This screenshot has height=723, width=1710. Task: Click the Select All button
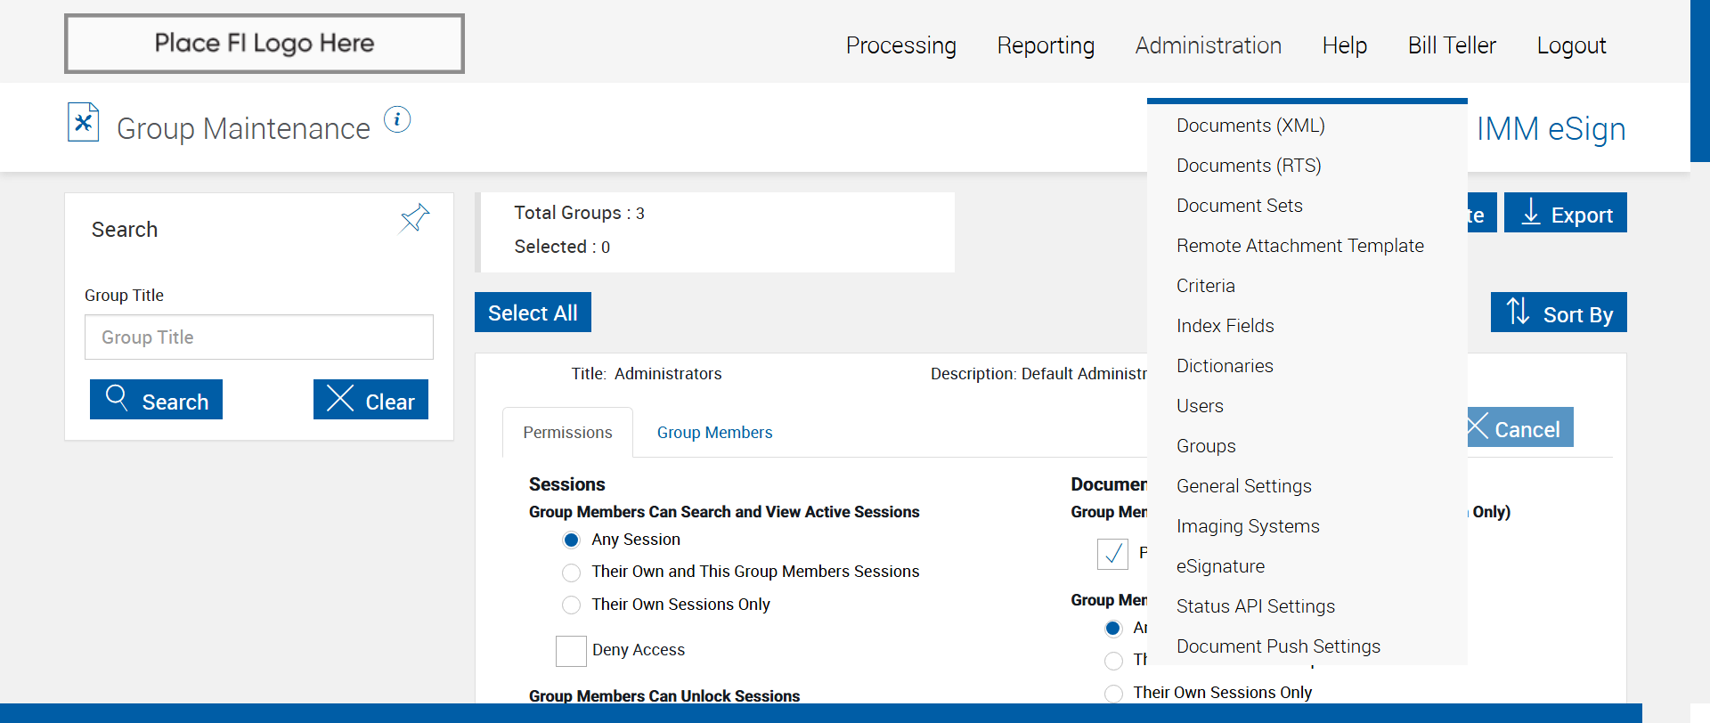point(533,313)
